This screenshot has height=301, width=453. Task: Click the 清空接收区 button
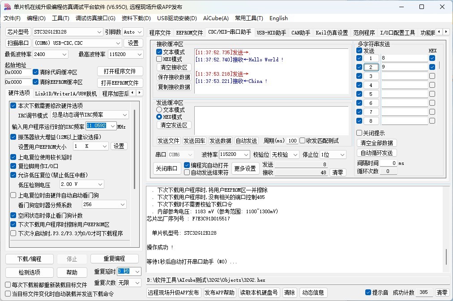pyautogui.click(x=174, y=67)
